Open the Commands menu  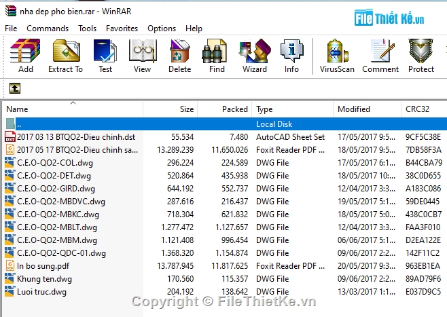(48, 29)
